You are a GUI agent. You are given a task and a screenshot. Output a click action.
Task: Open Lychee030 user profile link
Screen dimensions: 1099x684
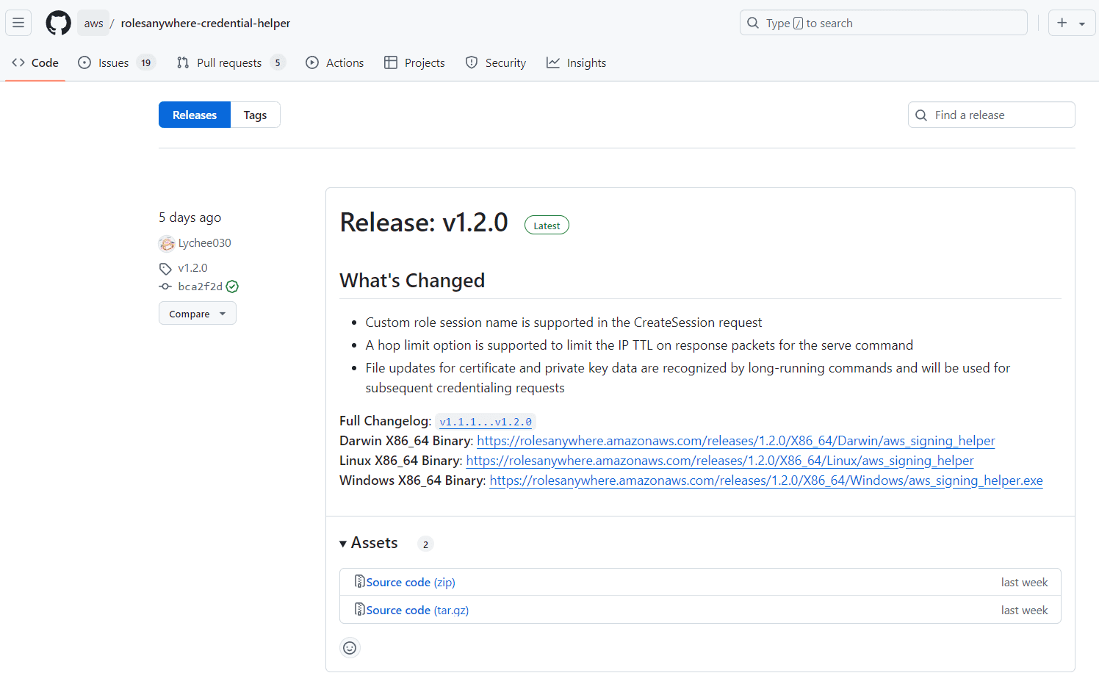coord(204,243)
